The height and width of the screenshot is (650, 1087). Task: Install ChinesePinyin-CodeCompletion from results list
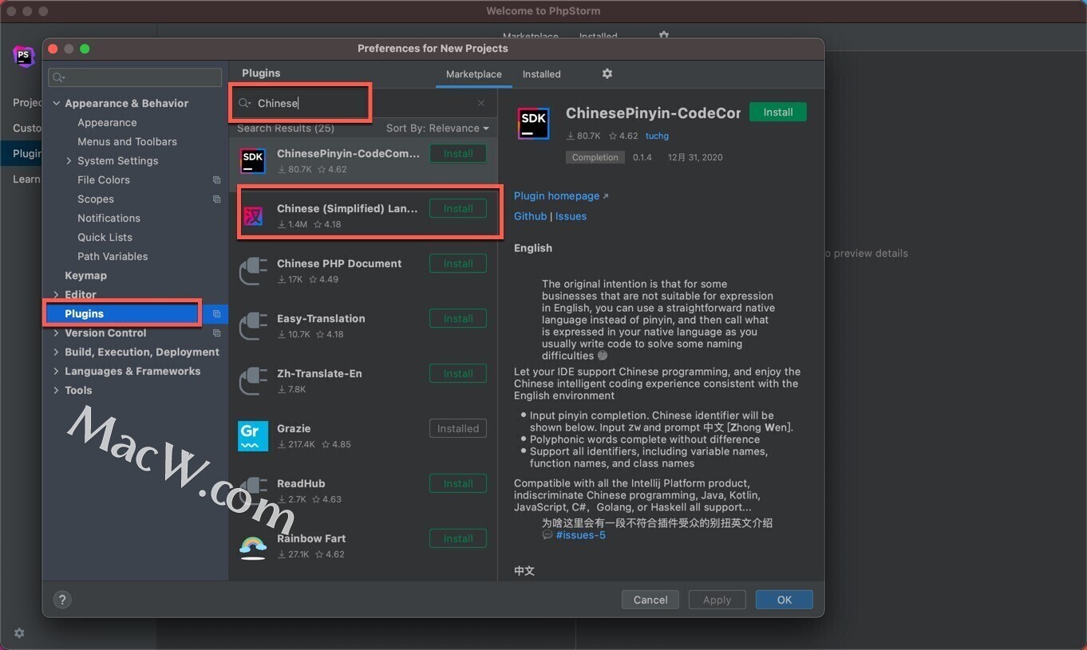[x=458, y=154]
